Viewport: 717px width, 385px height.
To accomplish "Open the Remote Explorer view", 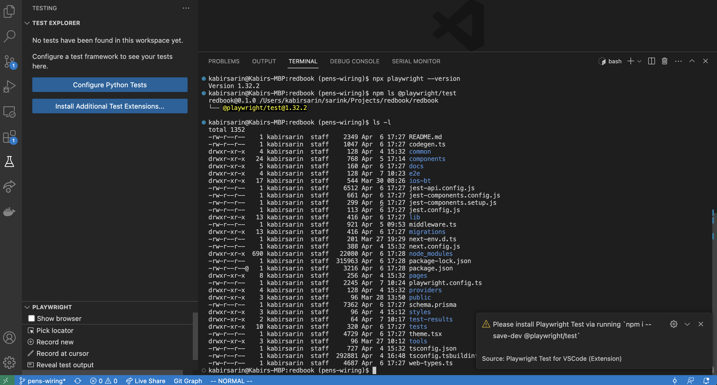I will point(9,112).
